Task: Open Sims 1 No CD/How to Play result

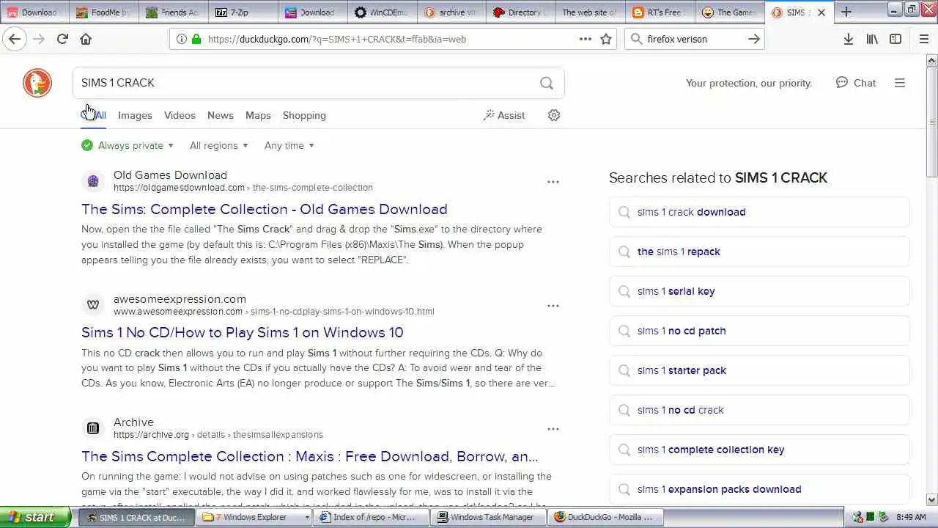Action: coord(243,332)
